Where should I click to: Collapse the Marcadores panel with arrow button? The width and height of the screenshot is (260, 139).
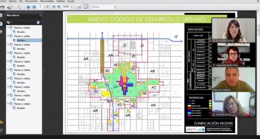tap(41, 15)
